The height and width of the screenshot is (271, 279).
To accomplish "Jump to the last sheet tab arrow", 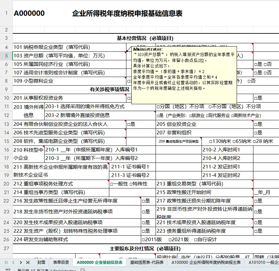I will (28, 262).
